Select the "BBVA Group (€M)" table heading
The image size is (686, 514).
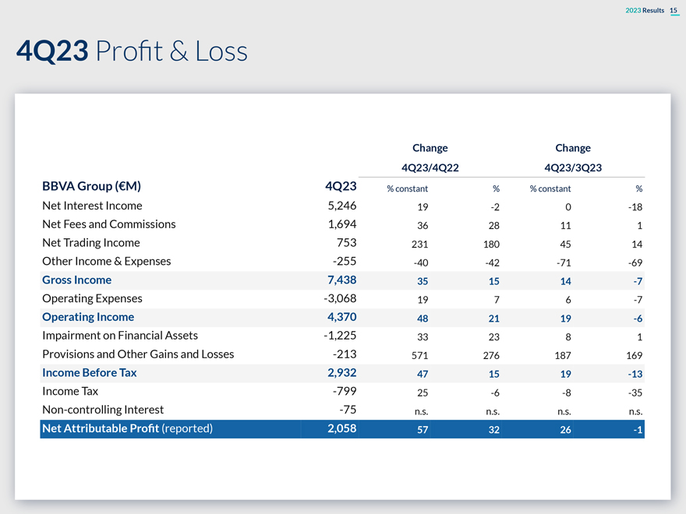[x=91, y=187]
